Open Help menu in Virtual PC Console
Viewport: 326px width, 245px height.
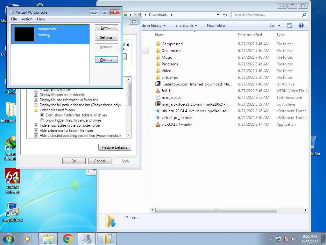41,19
